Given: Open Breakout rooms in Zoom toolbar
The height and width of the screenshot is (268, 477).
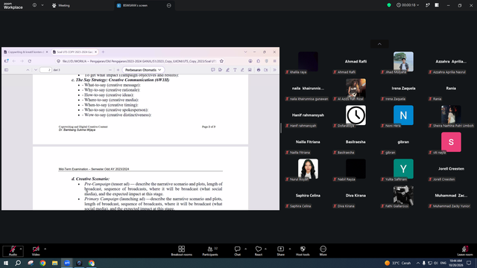Looking at the screenshot, I should coord(181,251).
